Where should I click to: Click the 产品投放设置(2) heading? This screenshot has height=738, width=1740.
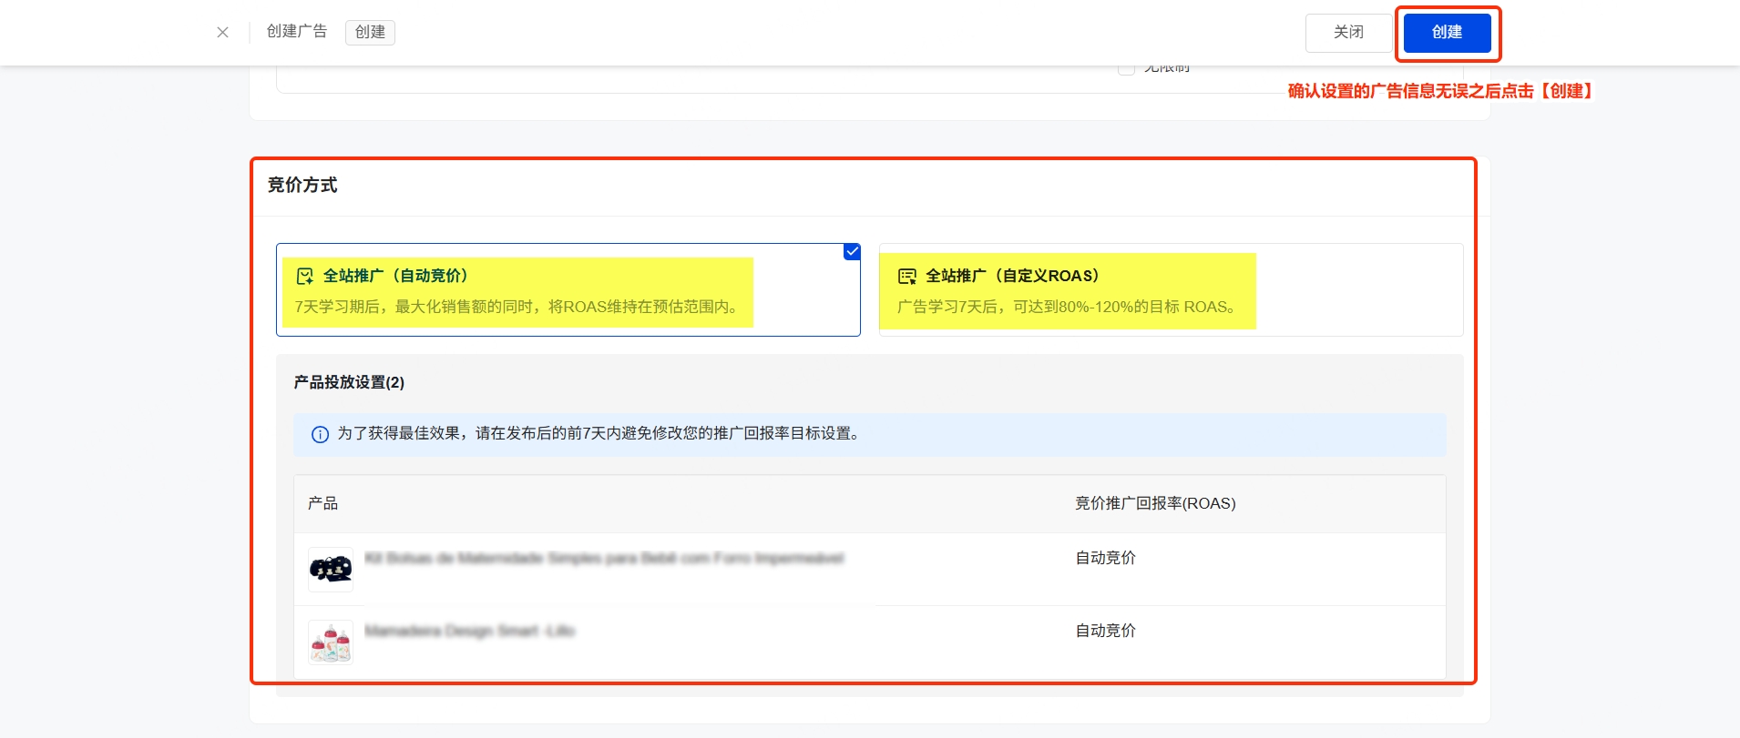coord(349,382)
